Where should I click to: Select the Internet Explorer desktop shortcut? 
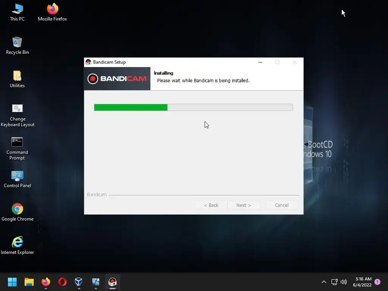tap(17, 246)
